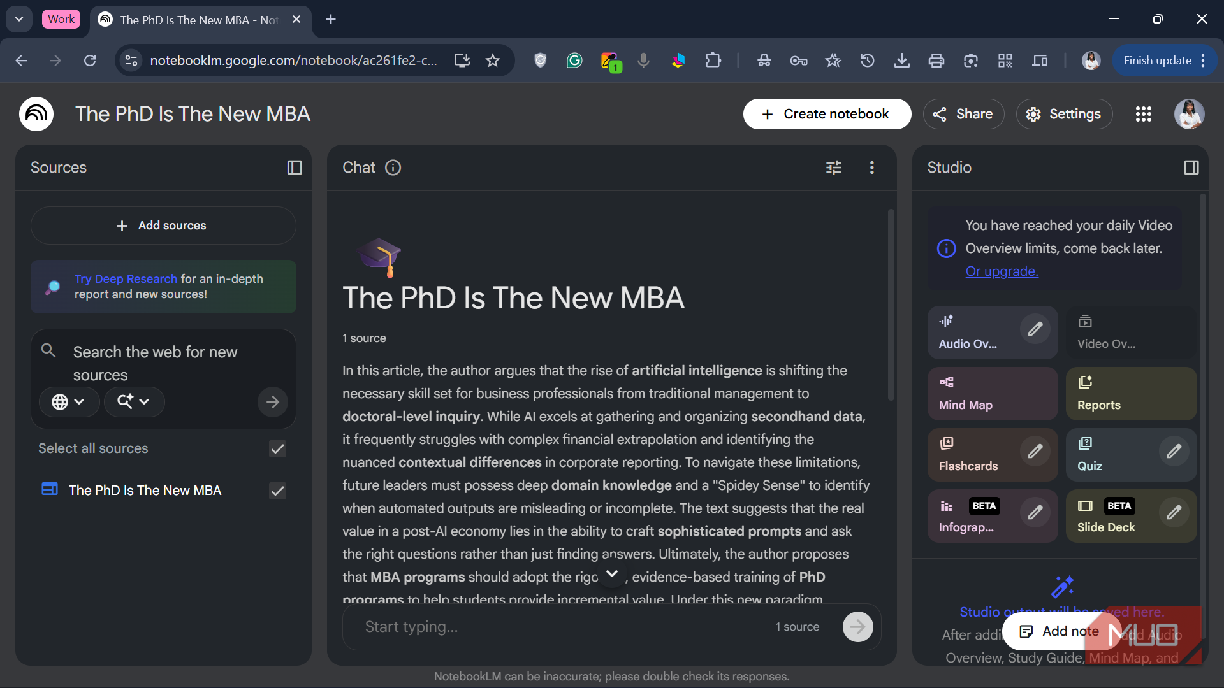Expand the research mode dropdown
Image resolution: width=1224 pixels, height=688 pixels.
point(134,402)
